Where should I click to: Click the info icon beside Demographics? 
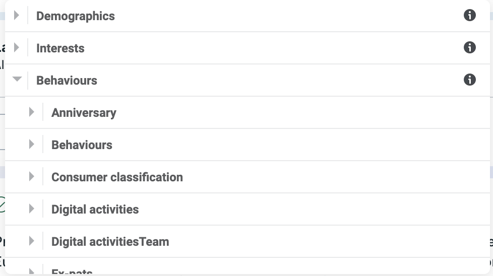tap(469, 15)
